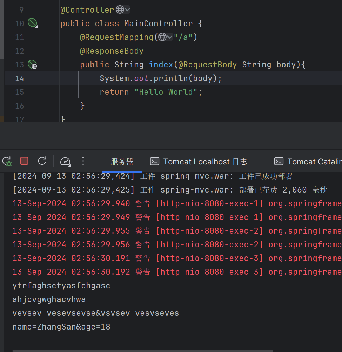This screenshot has width=342, height=352.
Task: Click warning log at 02:56:29.956
Action: coord(177,245)
